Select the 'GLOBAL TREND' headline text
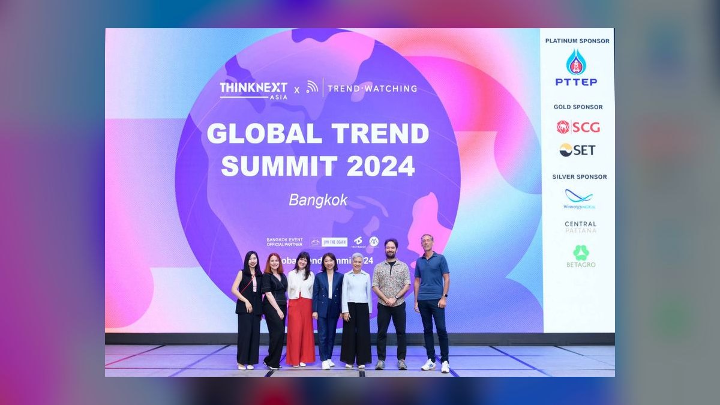 [x=318, y=134]
